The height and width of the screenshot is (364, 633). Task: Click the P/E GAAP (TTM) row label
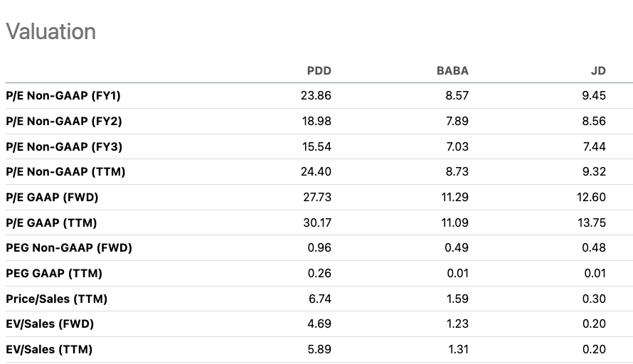[x=51, y=223]
